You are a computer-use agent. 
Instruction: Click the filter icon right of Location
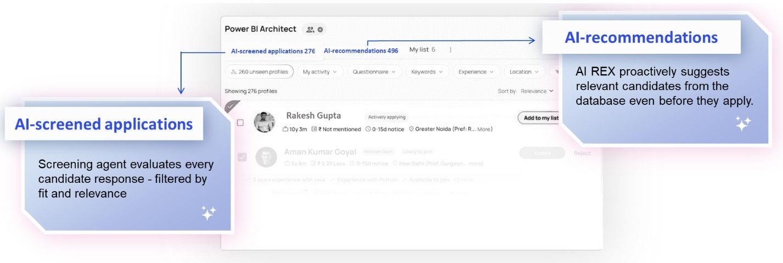click(556, 72)
